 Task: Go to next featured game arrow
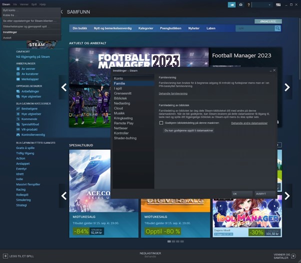click(x=287, y=87)
